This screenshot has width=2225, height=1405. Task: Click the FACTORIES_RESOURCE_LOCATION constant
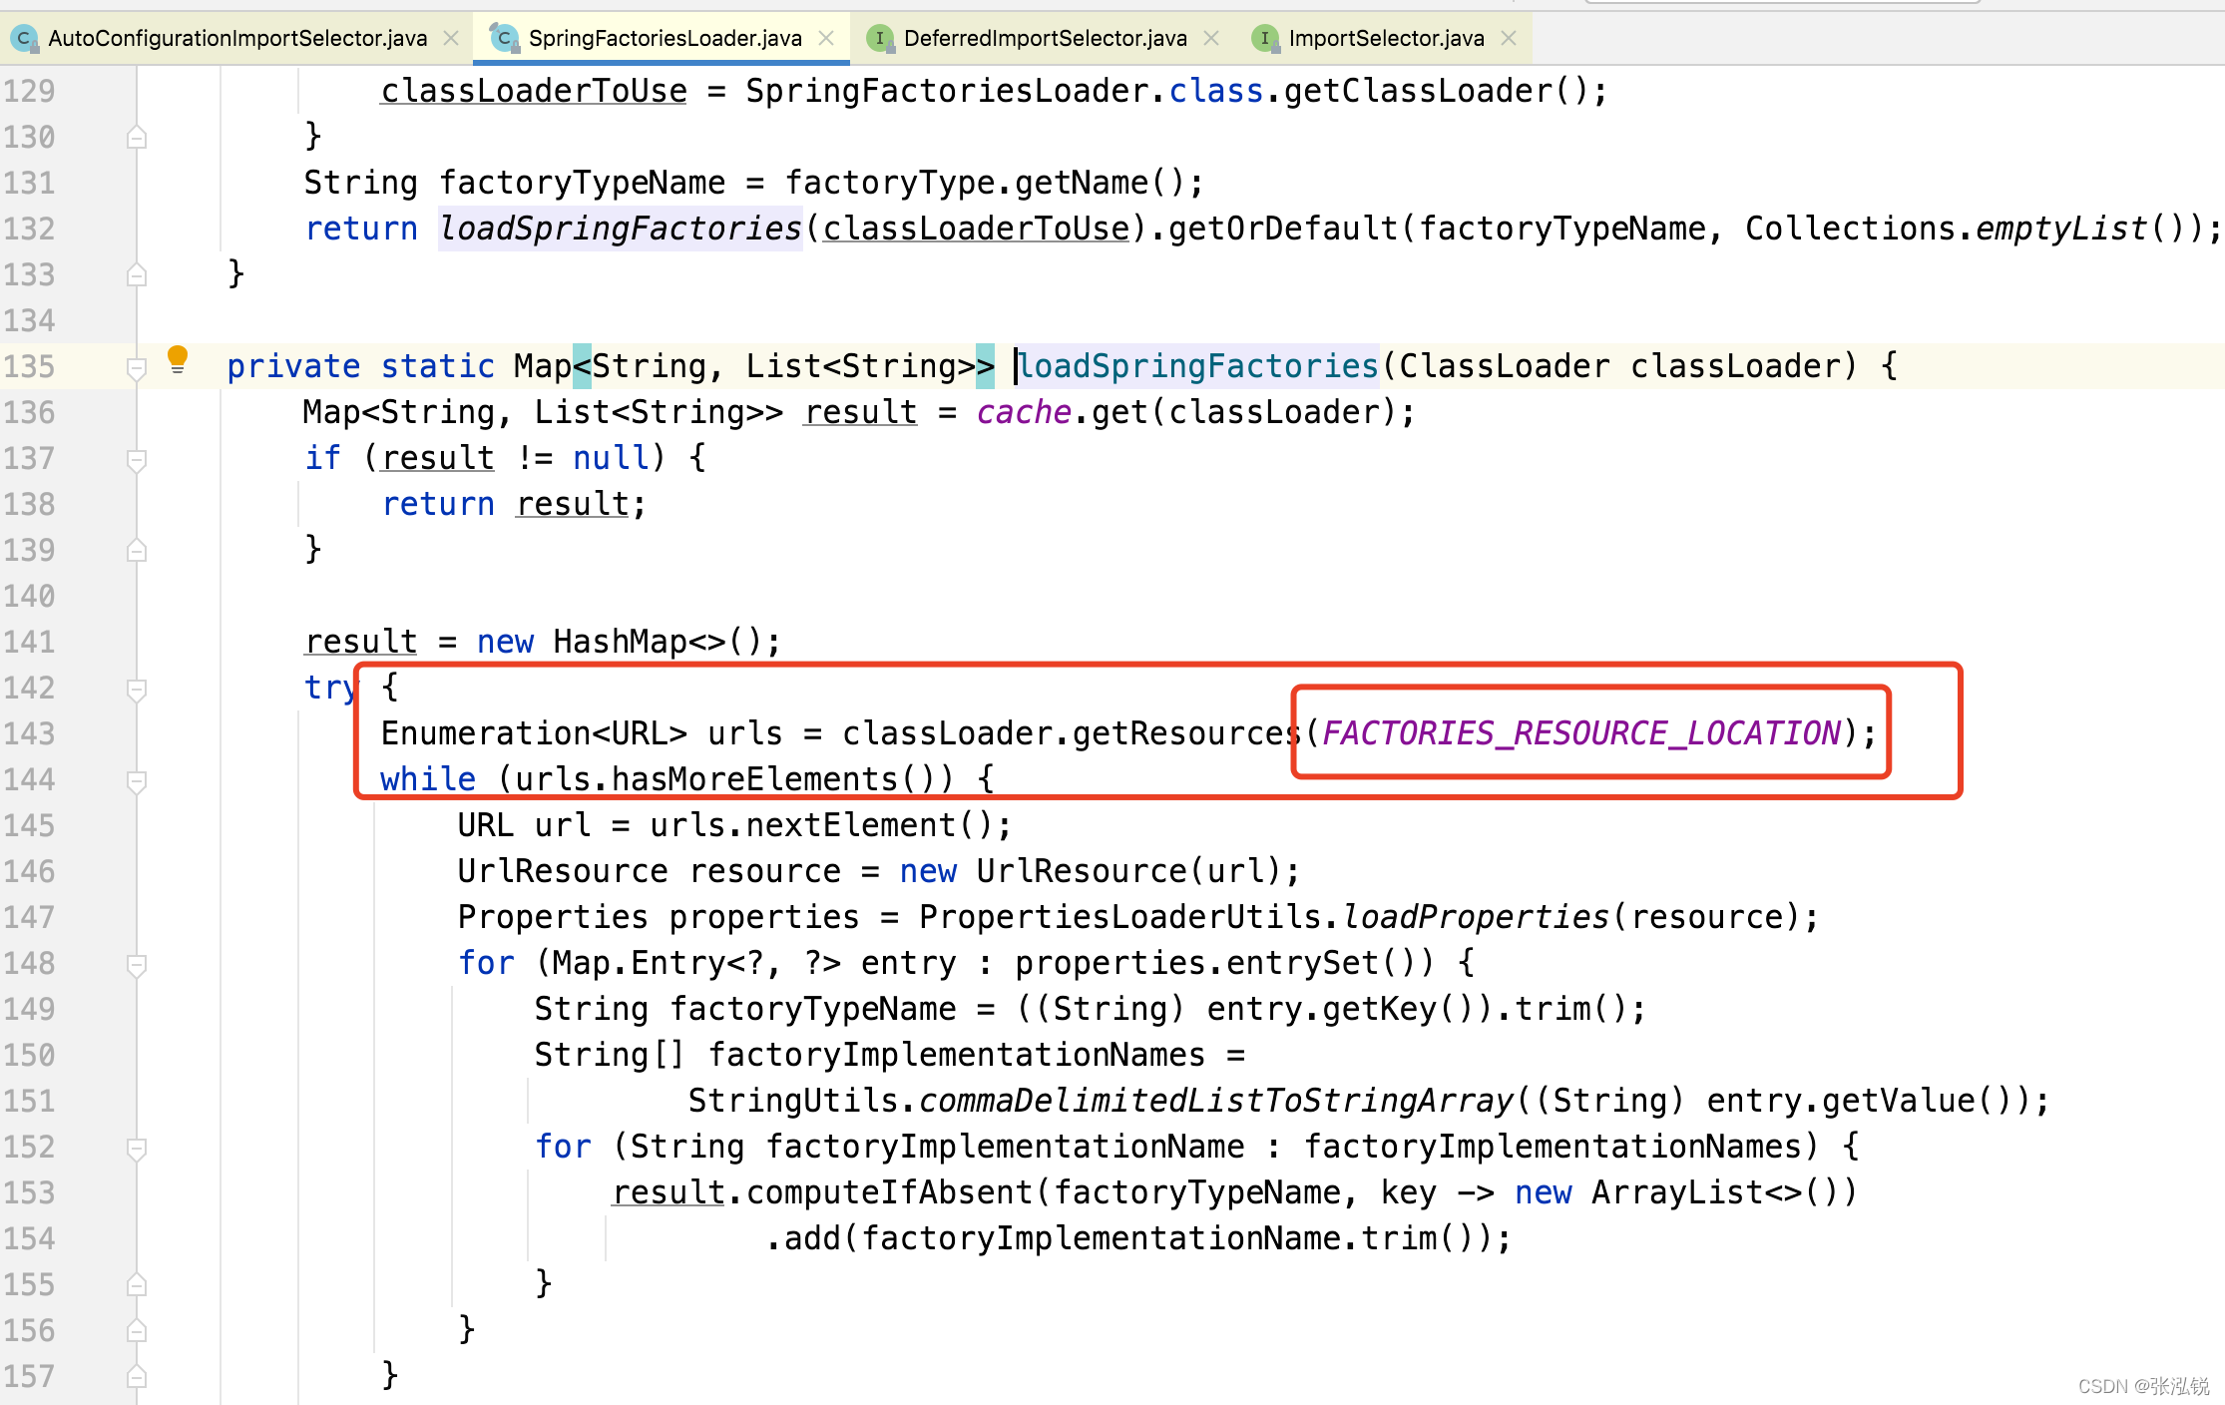click(1581, 733)
